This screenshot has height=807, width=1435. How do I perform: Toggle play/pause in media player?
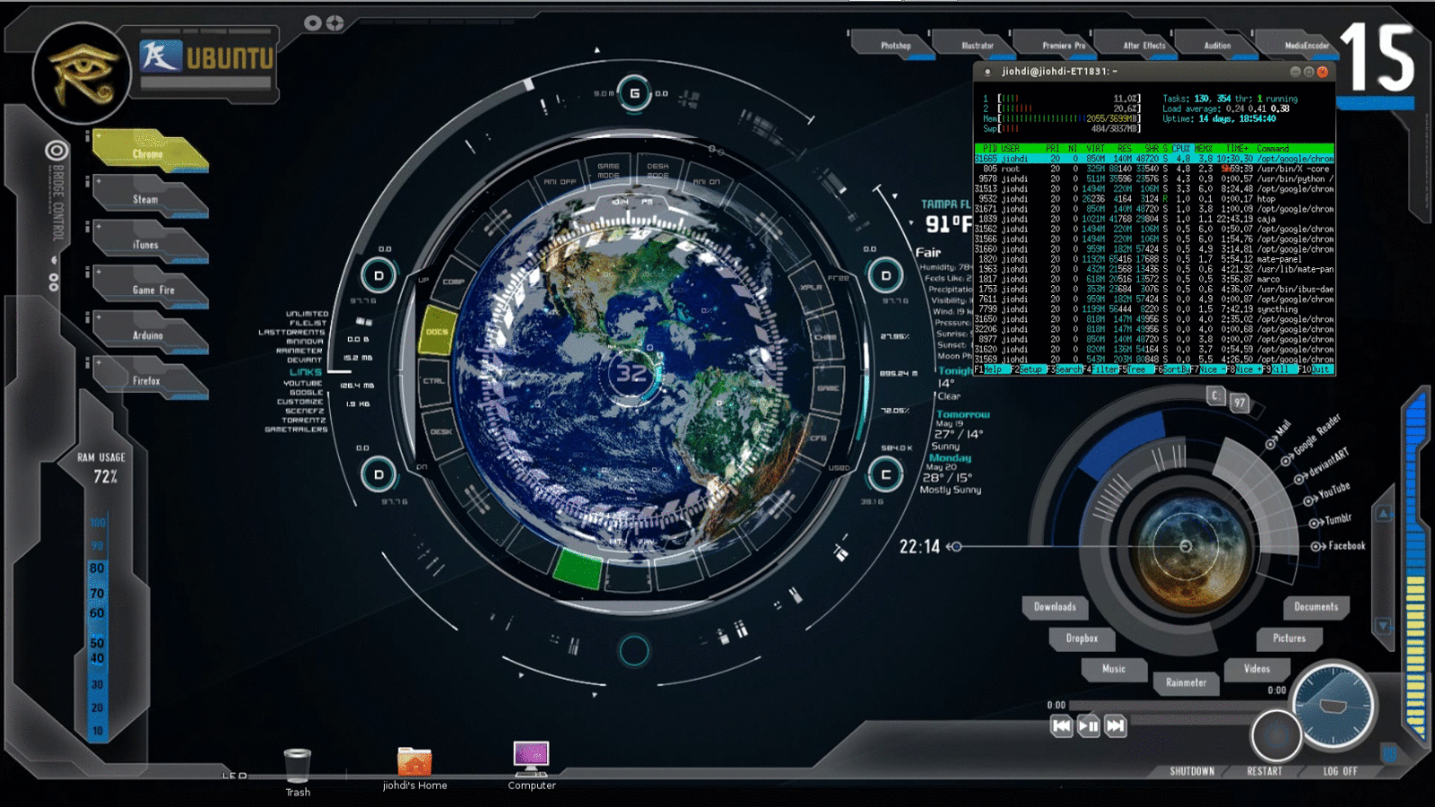tap(1088, 725)
